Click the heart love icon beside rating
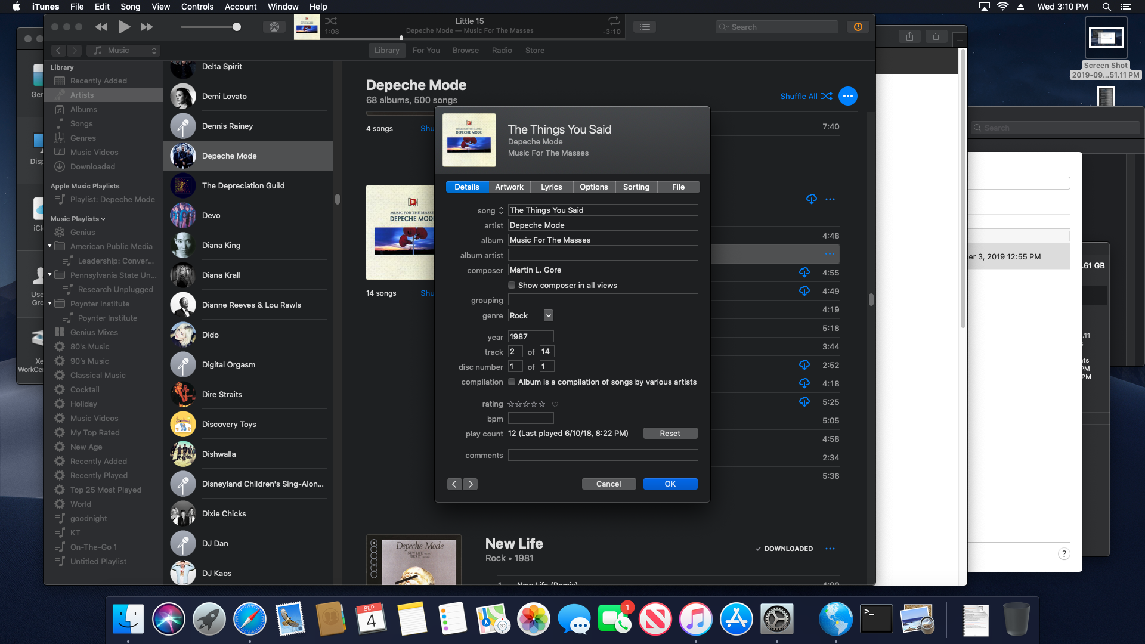Viewport: 1145px width, 644px height. click(x=555, y=404)
